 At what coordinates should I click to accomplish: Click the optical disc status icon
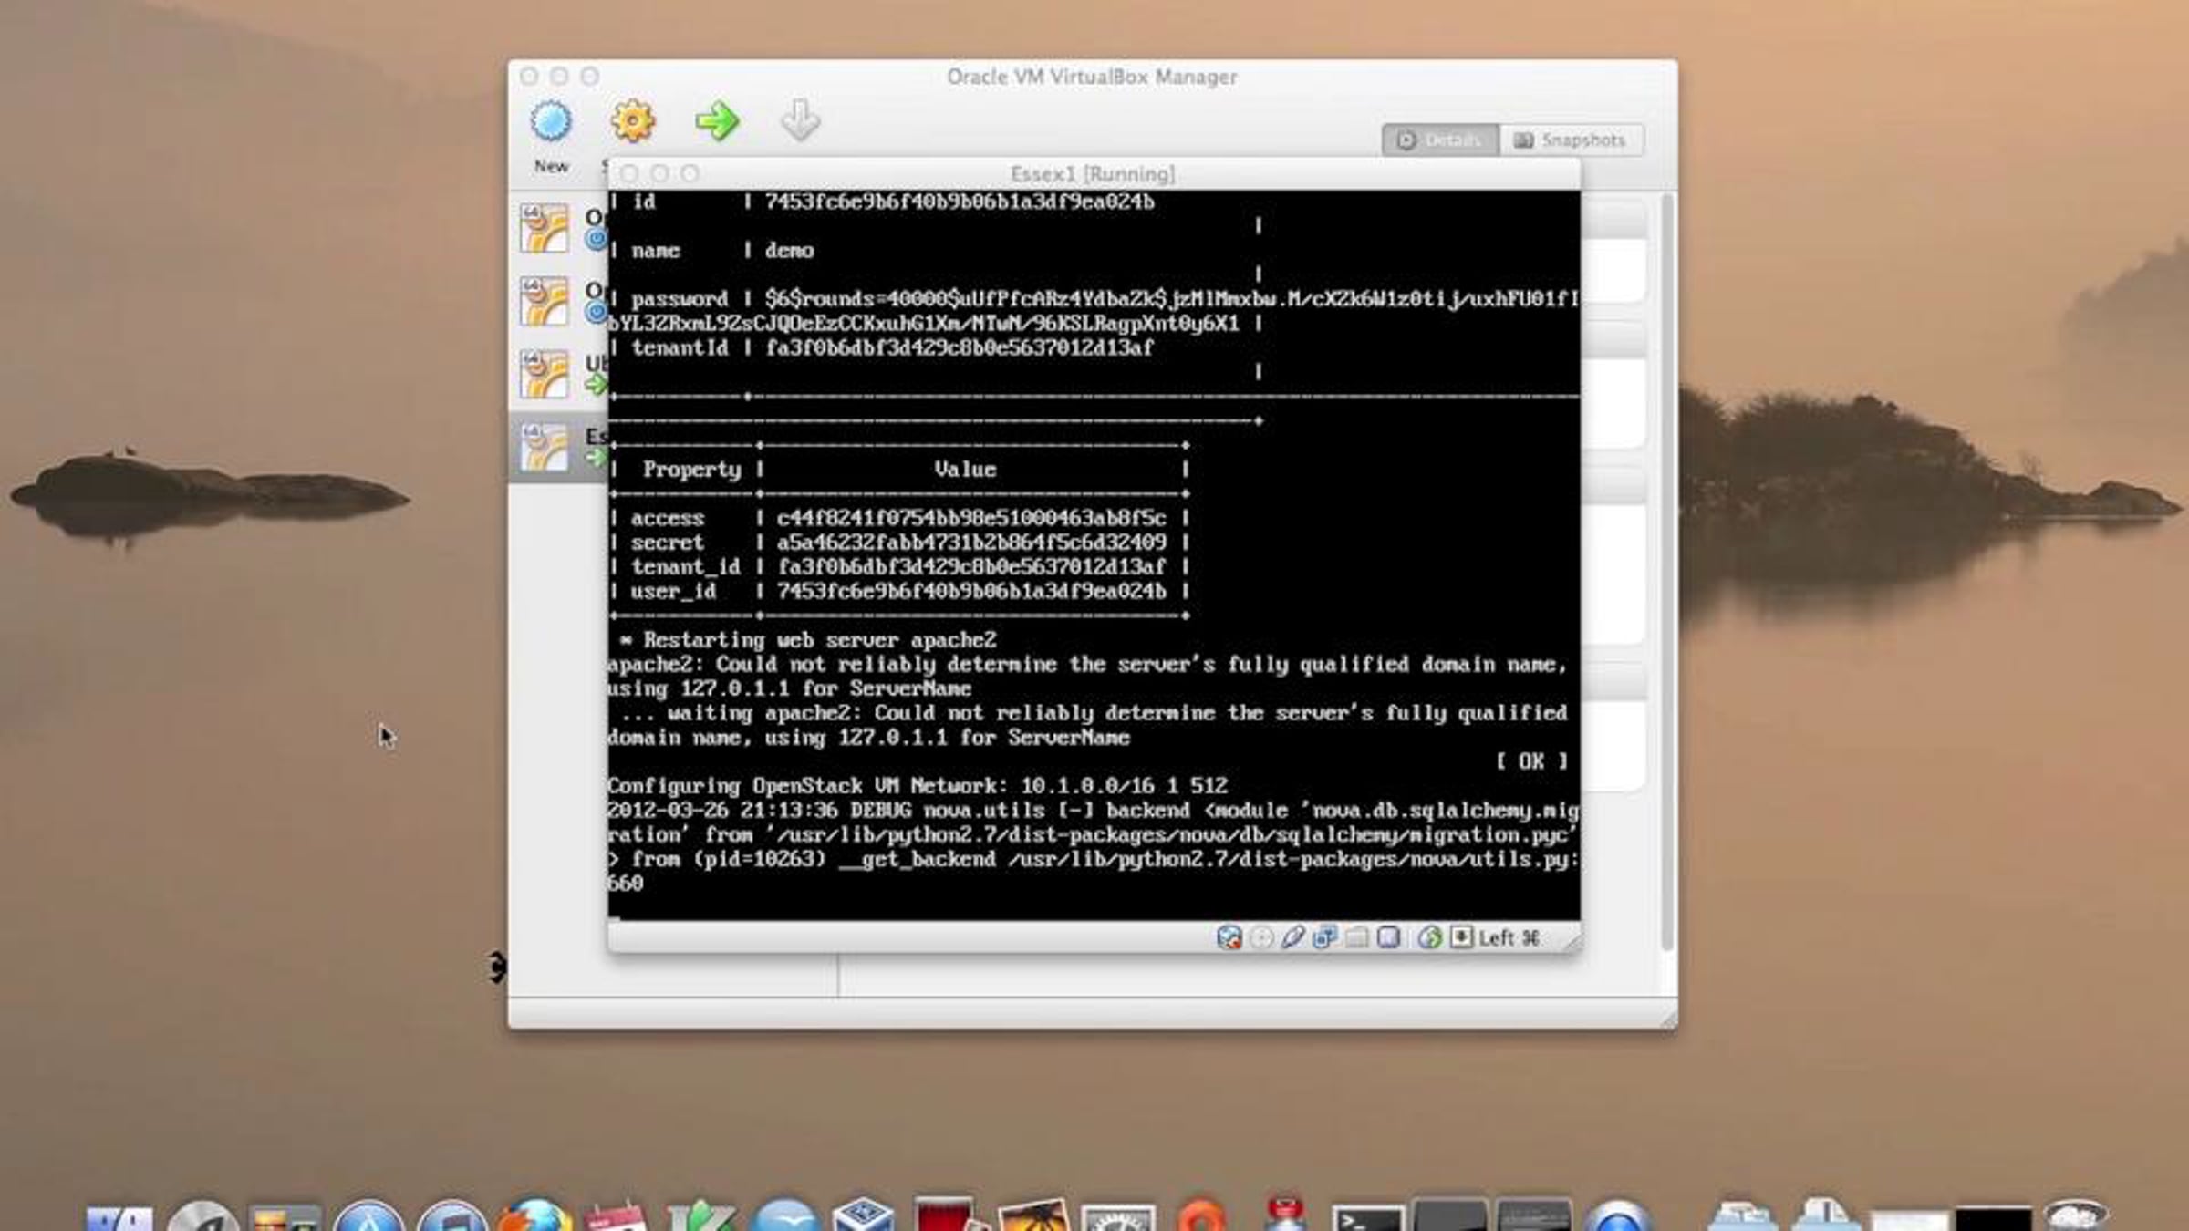(1262, 937)
